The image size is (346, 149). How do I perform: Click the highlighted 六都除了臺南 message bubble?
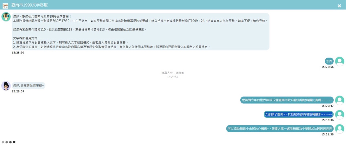298,114
